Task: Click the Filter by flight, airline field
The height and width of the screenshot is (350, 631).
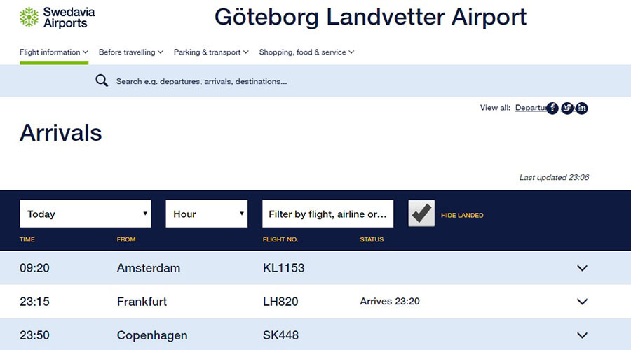Action: (x=327, y=213)
